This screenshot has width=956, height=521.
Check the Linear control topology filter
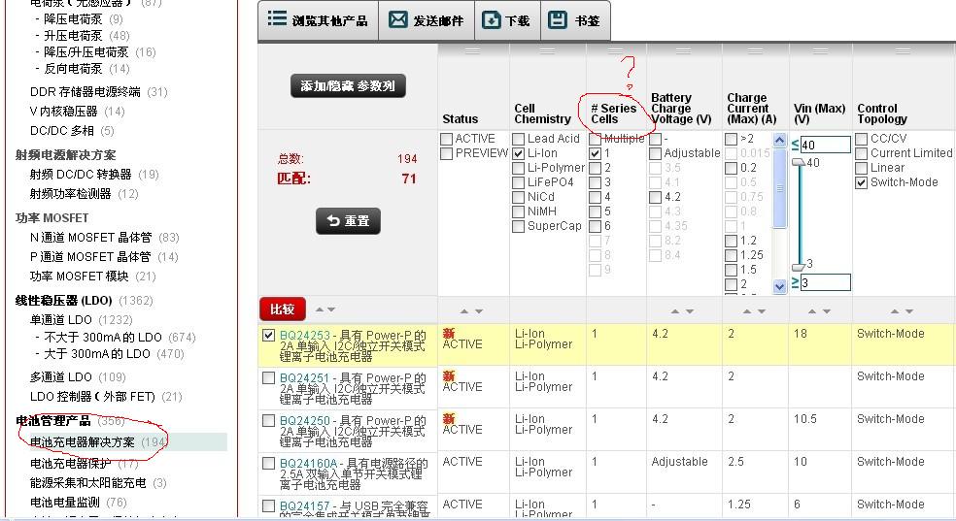[861, 168]
